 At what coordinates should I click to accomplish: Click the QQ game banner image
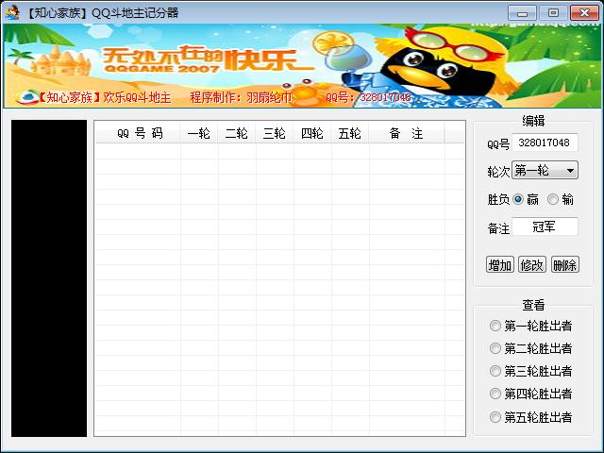coord(302,66)
